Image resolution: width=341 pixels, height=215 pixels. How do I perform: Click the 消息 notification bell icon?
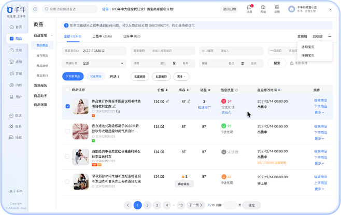coord(249,8)
